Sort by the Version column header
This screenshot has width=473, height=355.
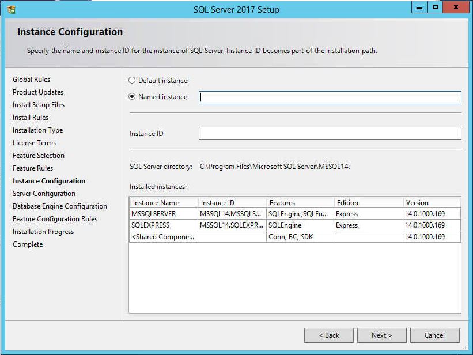(x=432, y=202)
